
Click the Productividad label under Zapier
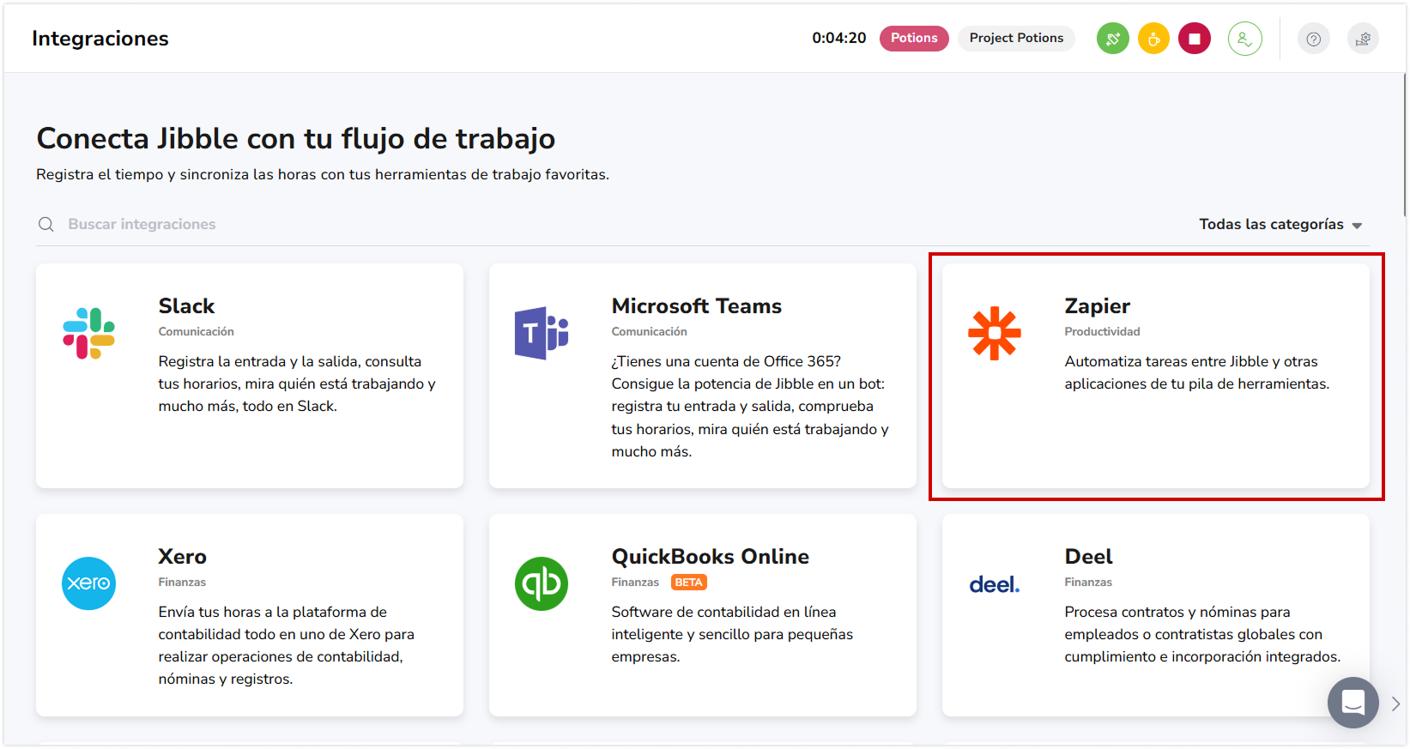1102,332
